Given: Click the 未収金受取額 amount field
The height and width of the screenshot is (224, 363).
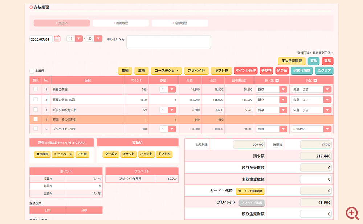Looking at the screenshot, I should point(315,179).
